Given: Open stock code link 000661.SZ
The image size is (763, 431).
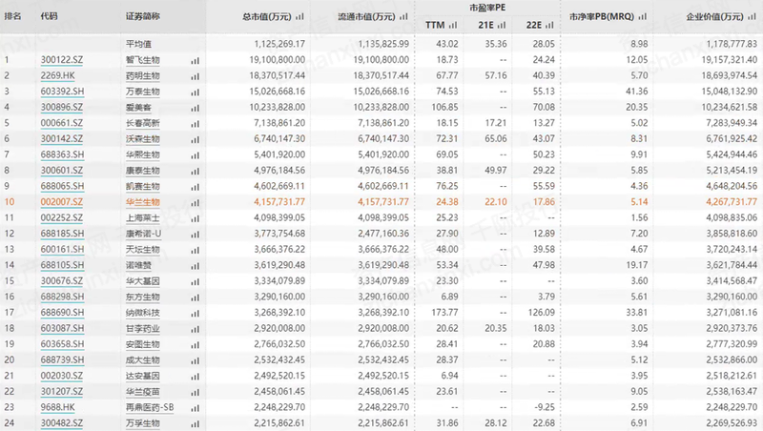Looking at the screenshot, I should (x=62, y=123).
